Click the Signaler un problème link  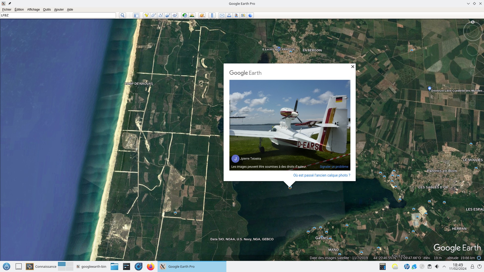334,167
